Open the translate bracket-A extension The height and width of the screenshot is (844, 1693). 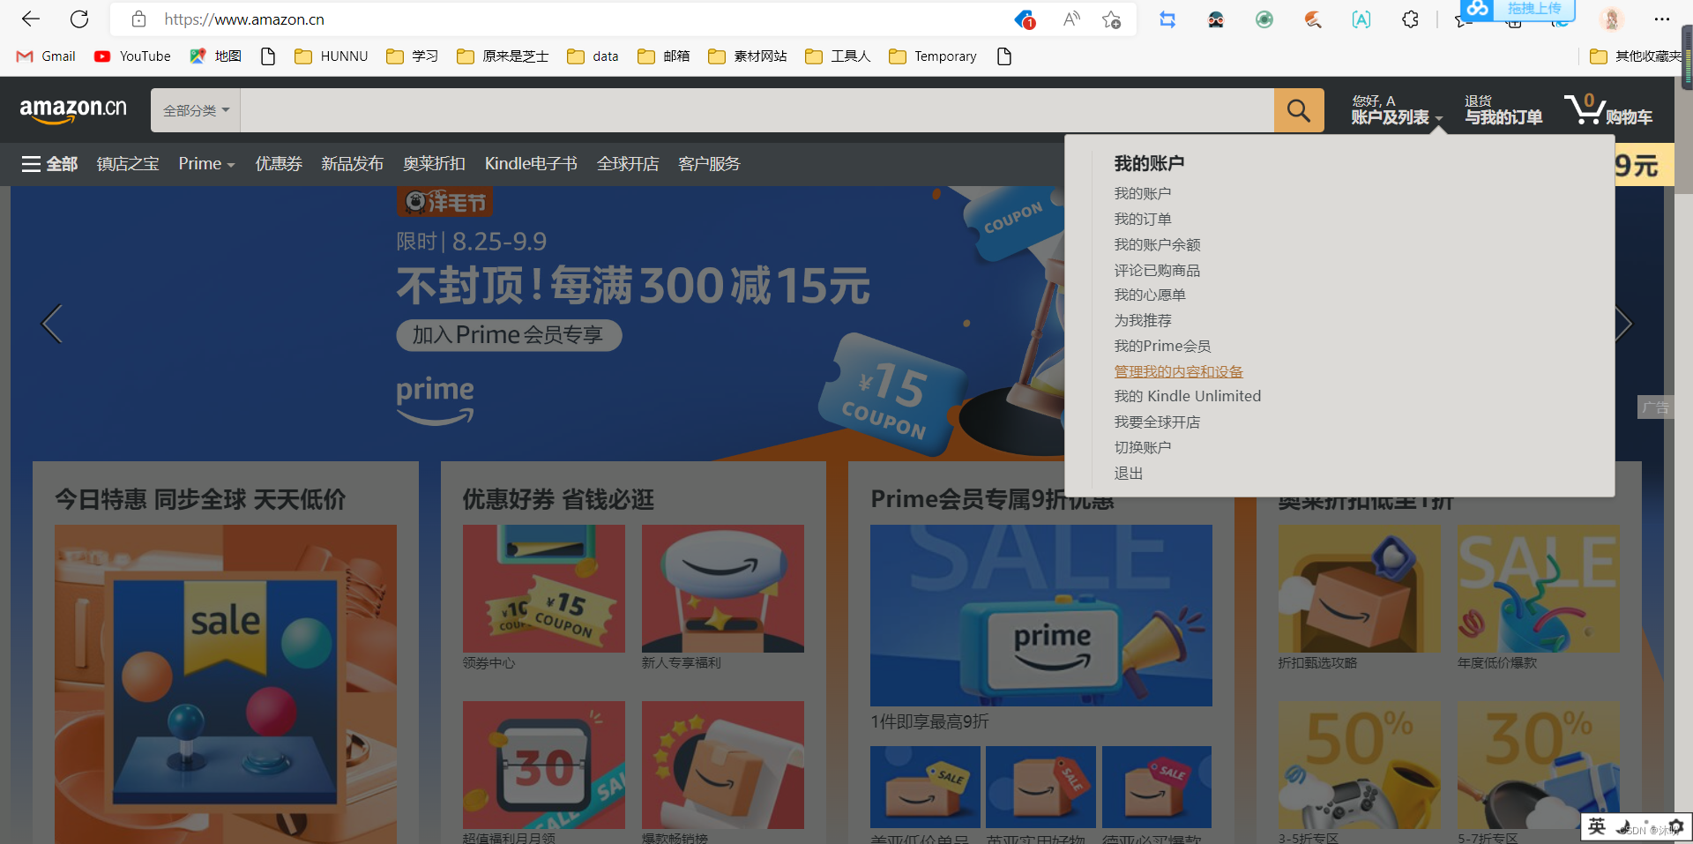1361,19
